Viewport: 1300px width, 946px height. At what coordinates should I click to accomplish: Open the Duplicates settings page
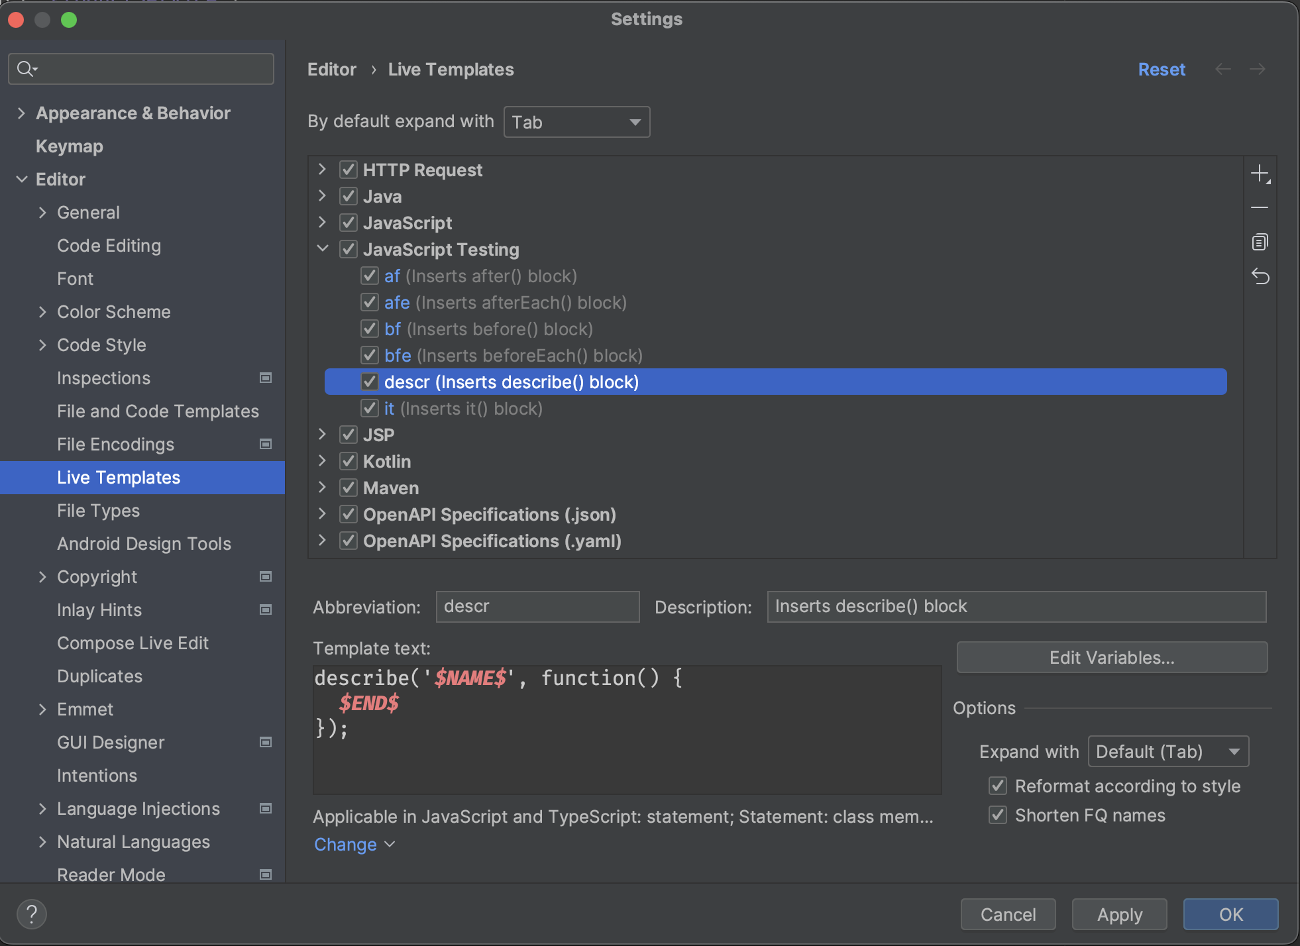pyautogui.click(x=99, y=676)
